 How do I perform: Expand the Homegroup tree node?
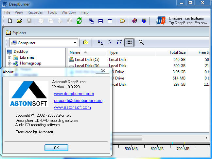pyautogui.click(x=9, y=64)
